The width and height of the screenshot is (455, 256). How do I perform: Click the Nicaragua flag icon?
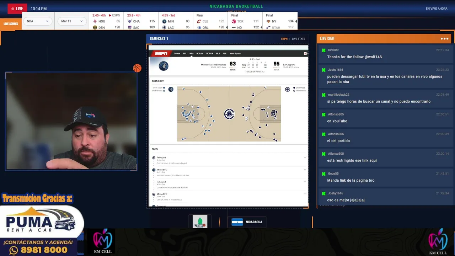pos(237,222)
